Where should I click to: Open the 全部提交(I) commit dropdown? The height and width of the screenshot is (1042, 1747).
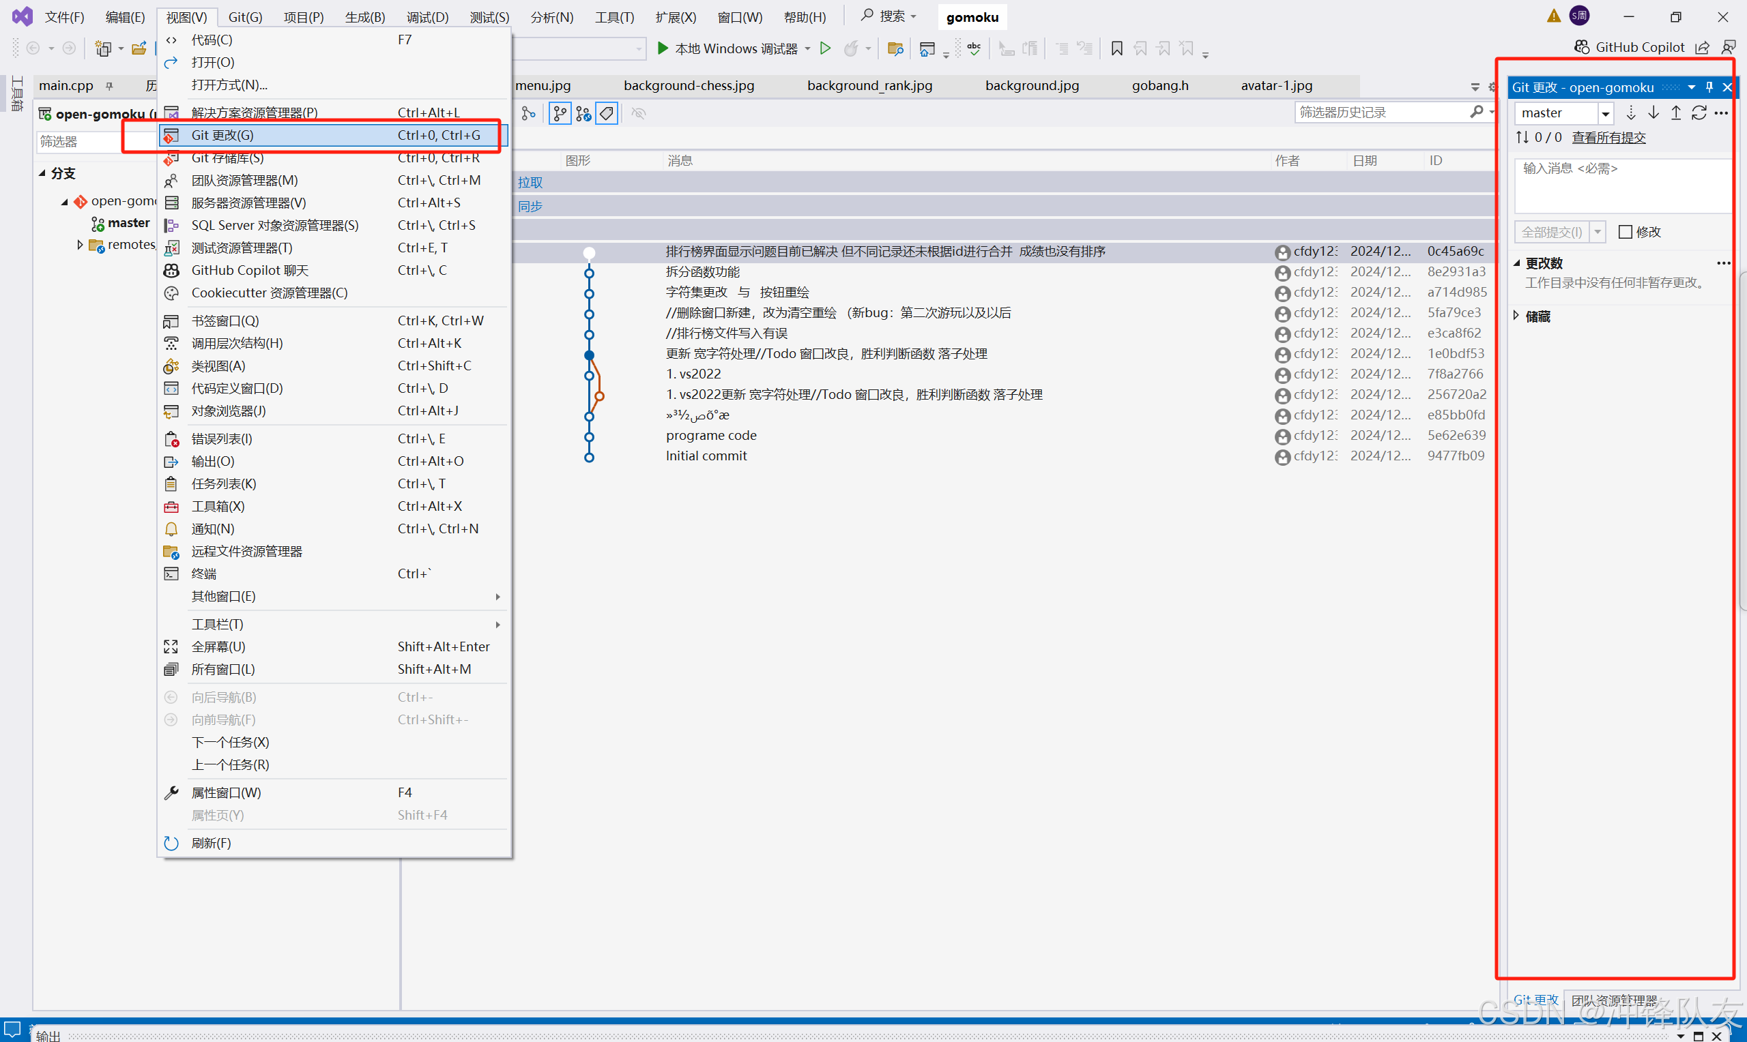point(1599,231)
